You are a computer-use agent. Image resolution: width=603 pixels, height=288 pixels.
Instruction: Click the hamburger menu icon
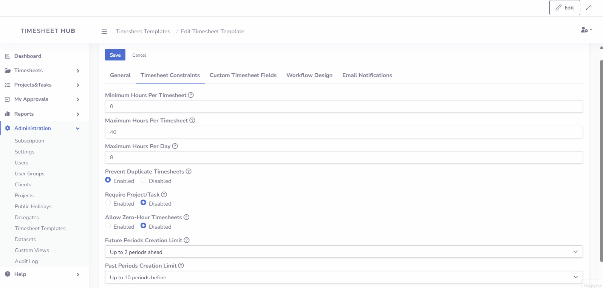pyautogui.click(x=104, y=32)
